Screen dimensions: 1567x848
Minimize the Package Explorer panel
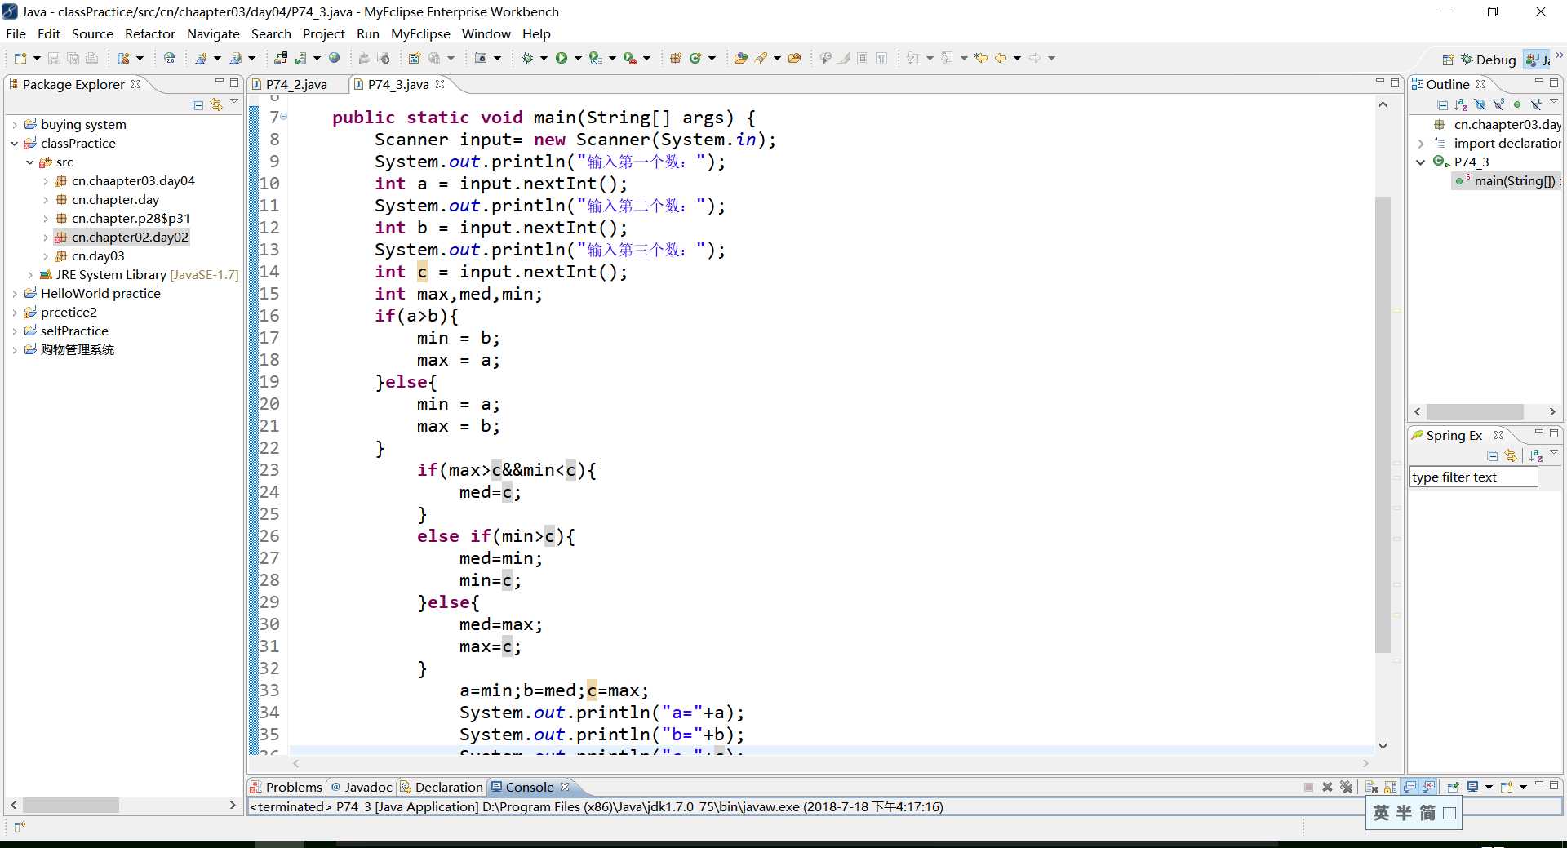(220, 82)
